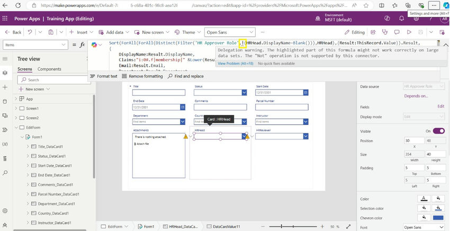The image size is (450, 231).
Task: Click the Share app icon
Action: [x=373, y=32]
